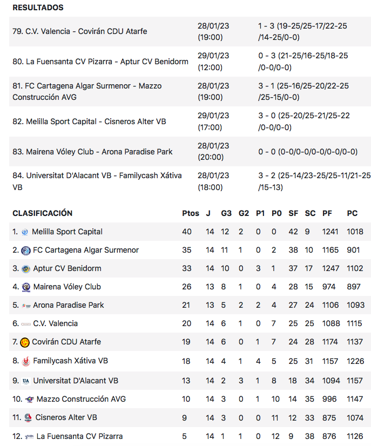Click the RESULTADOS section heading
This screenshot has height=446, width=371.
[x=38, y=8]
